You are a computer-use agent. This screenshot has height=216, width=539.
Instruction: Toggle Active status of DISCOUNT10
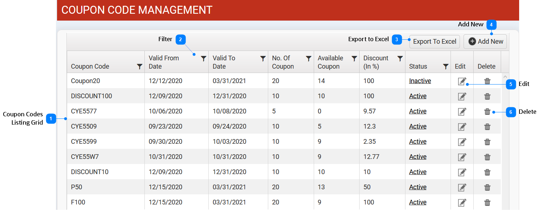(x=418, y=172)
